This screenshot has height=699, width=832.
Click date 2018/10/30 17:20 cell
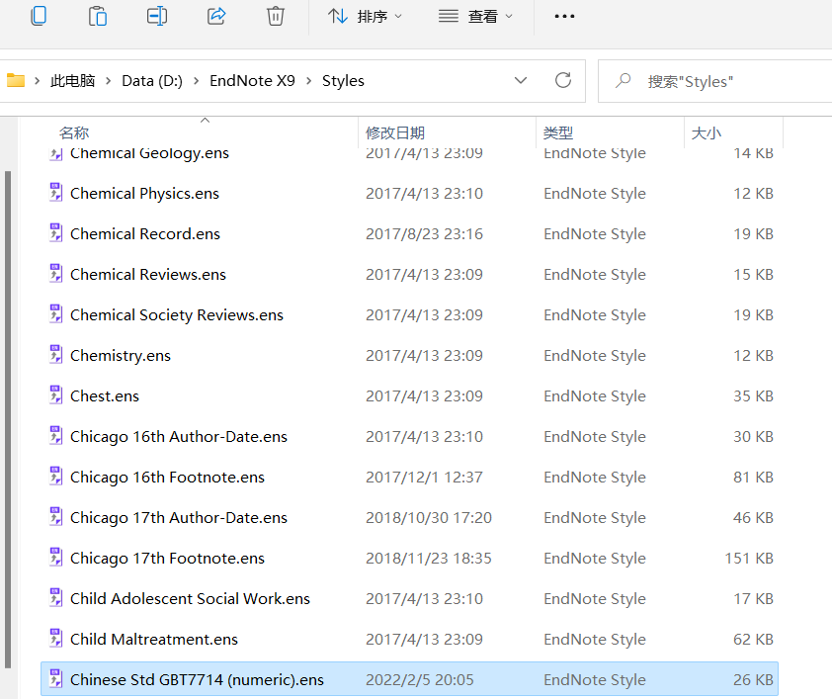(x=429, y=517)
